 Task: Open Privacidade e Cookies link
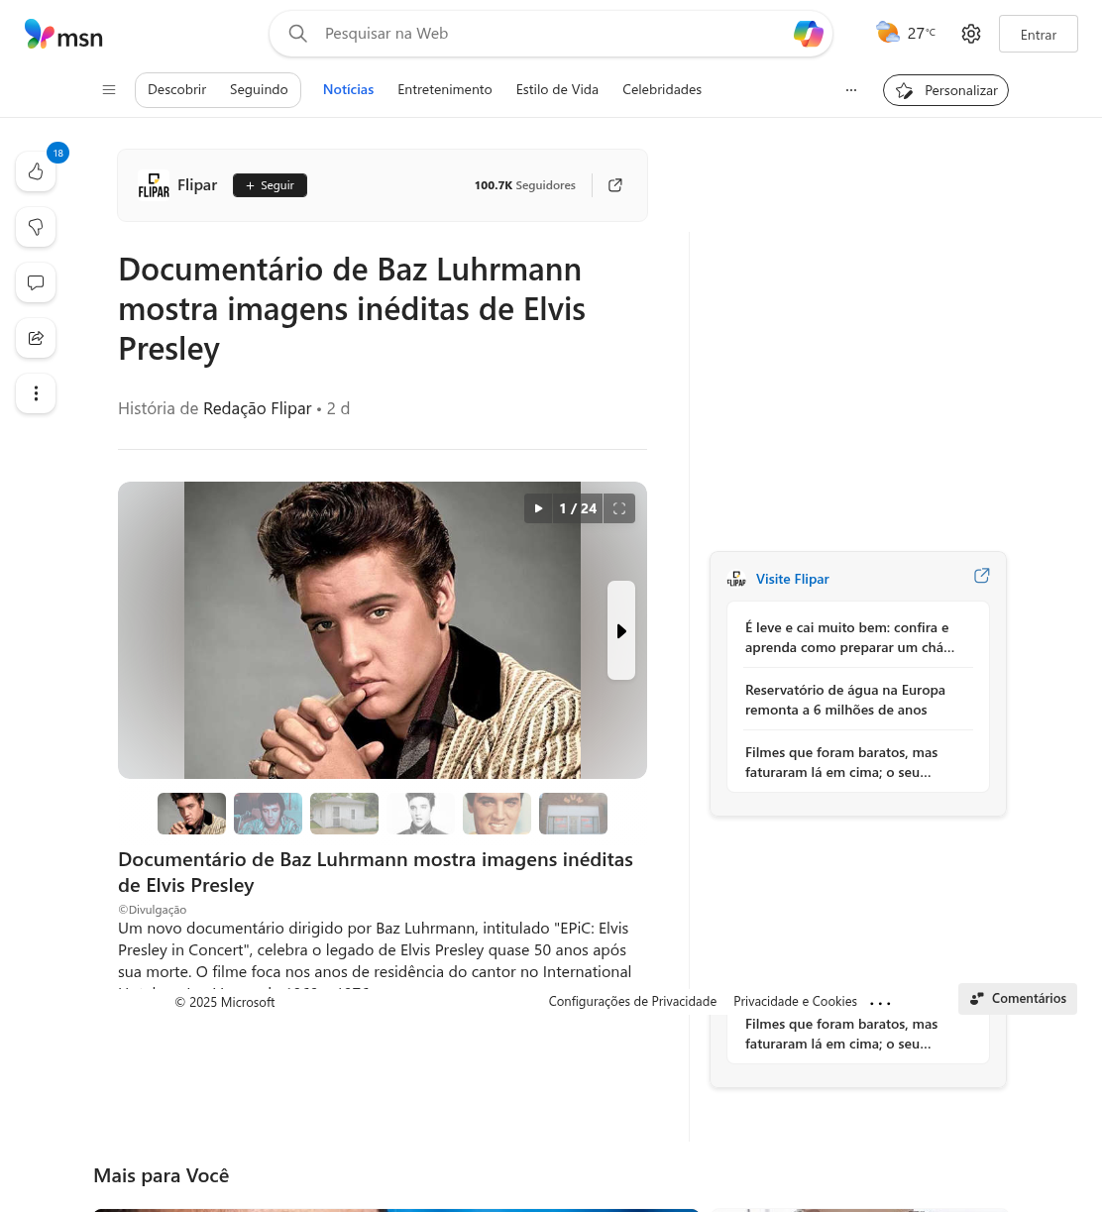click(x=795, y=1002)
